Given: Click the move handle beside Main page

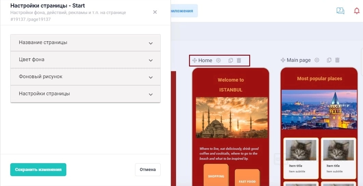Looking at the screenshot, I should (283, 60).
